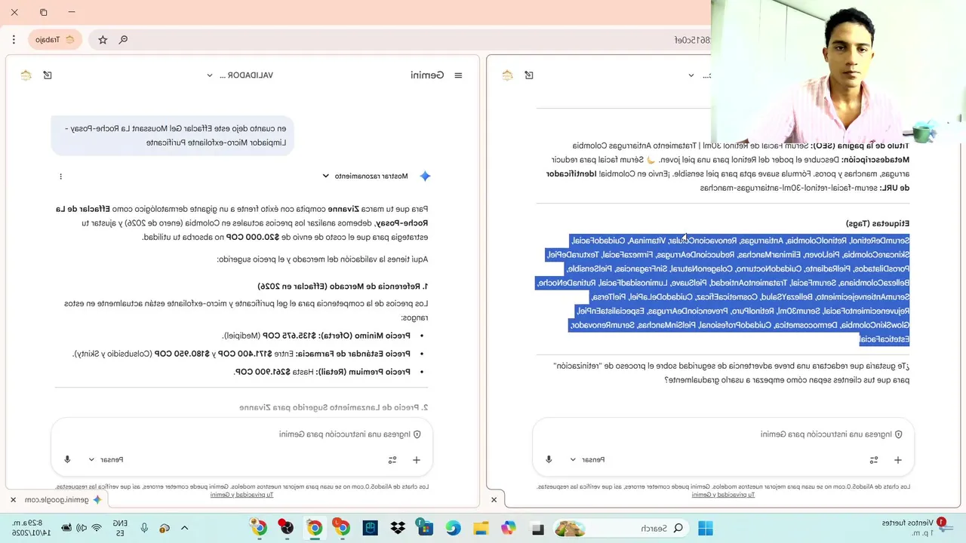The width and height of the screenshot is (966, 543).
Task: Click the microphone in the serum chat input box
Action: click(x=549, y=459)
